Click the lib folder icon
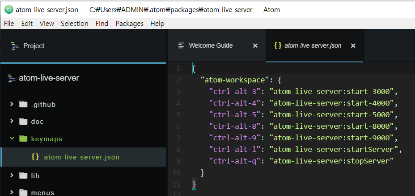415x196 pixels. click(x=23, y=176)
